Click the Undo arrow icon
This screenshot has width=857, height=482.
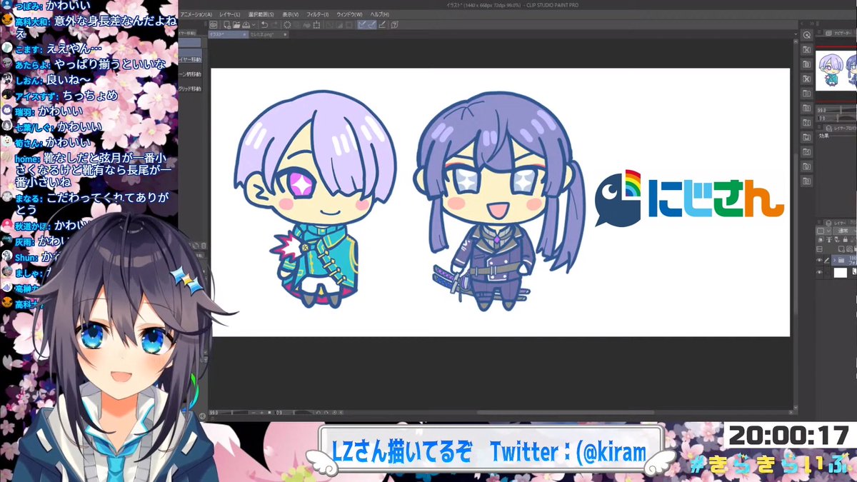tap(265, 24)
